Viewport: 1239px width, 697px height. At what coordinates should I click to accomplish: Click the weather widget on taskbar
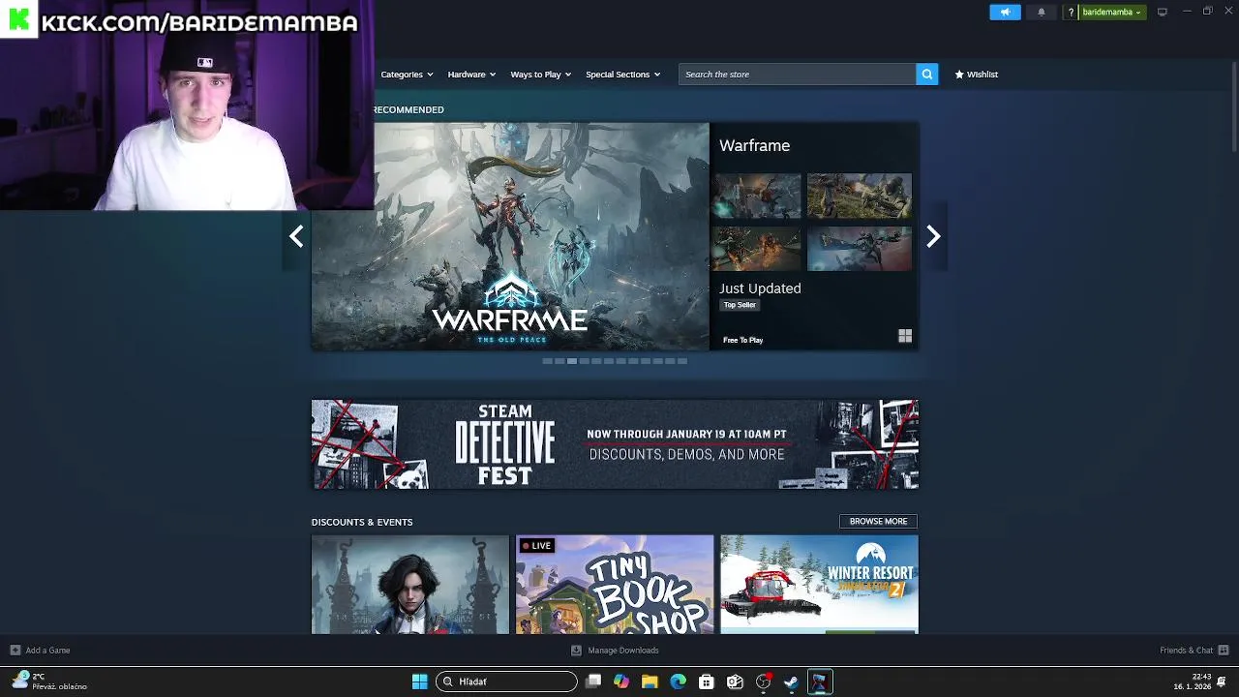click(48, 682)
